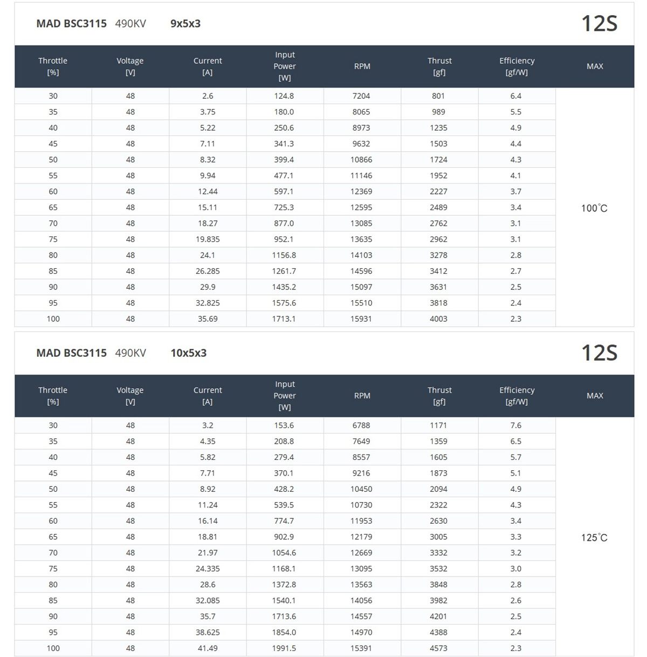647x657 pixels.
Task: Click the MAX header in the 10x5x3 table
Action: pos(595,396)
